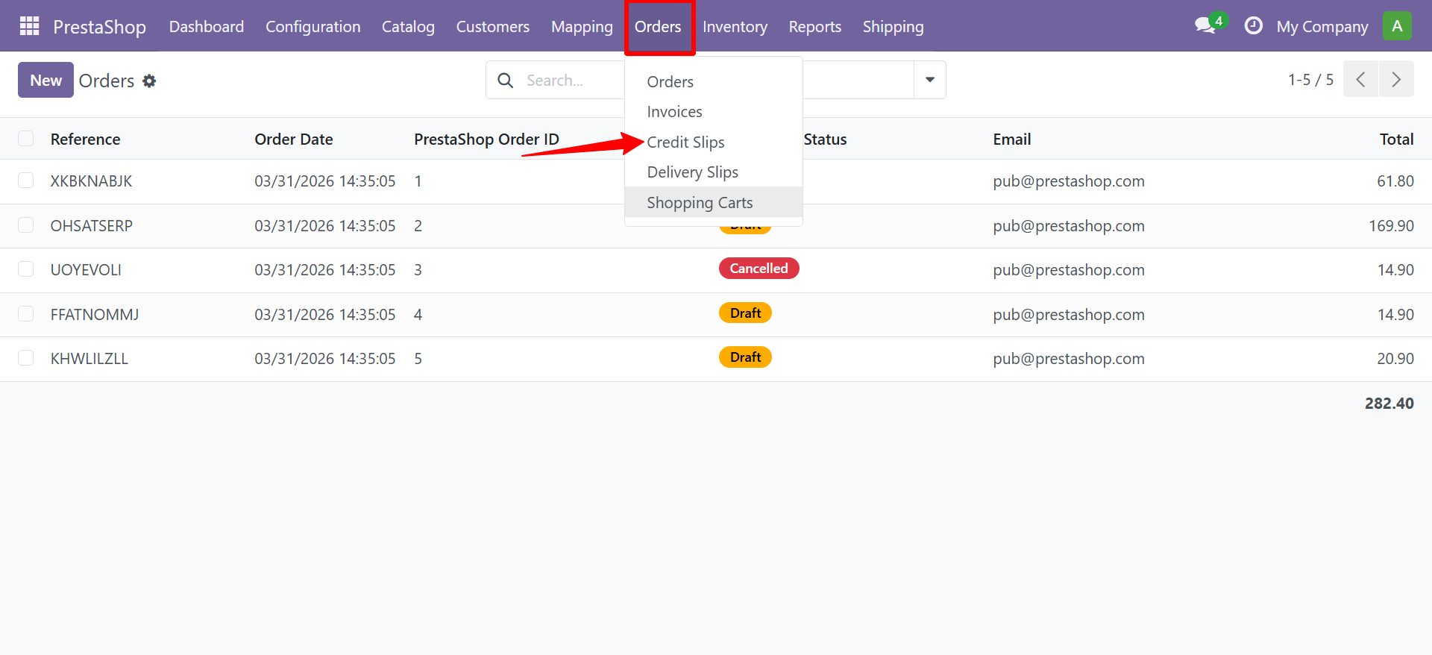Viewport: 1432px width, 655px height.
Task: Expand the search filter options dropdown
Action: tap(929, 80)
